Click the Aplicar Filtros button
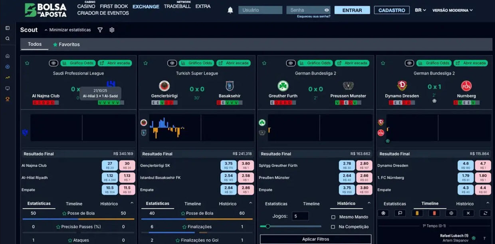The width and height of the screenshot is (495, 244). point(315,239)
